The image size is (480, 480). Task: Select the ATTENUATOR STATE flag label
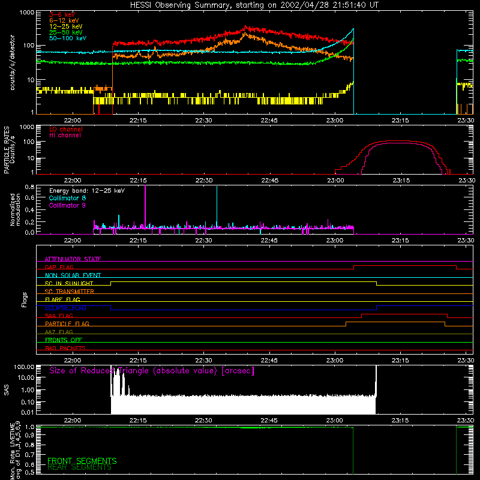point(73,259)
